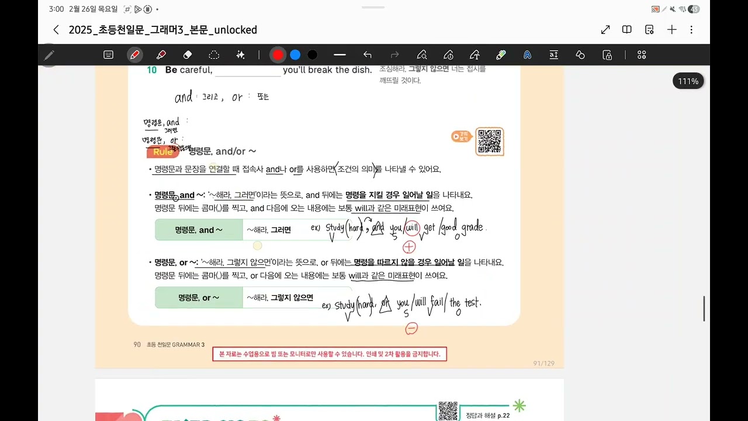
Task: Tap the pencil icon left of toolbar
Action: point(49,55)
